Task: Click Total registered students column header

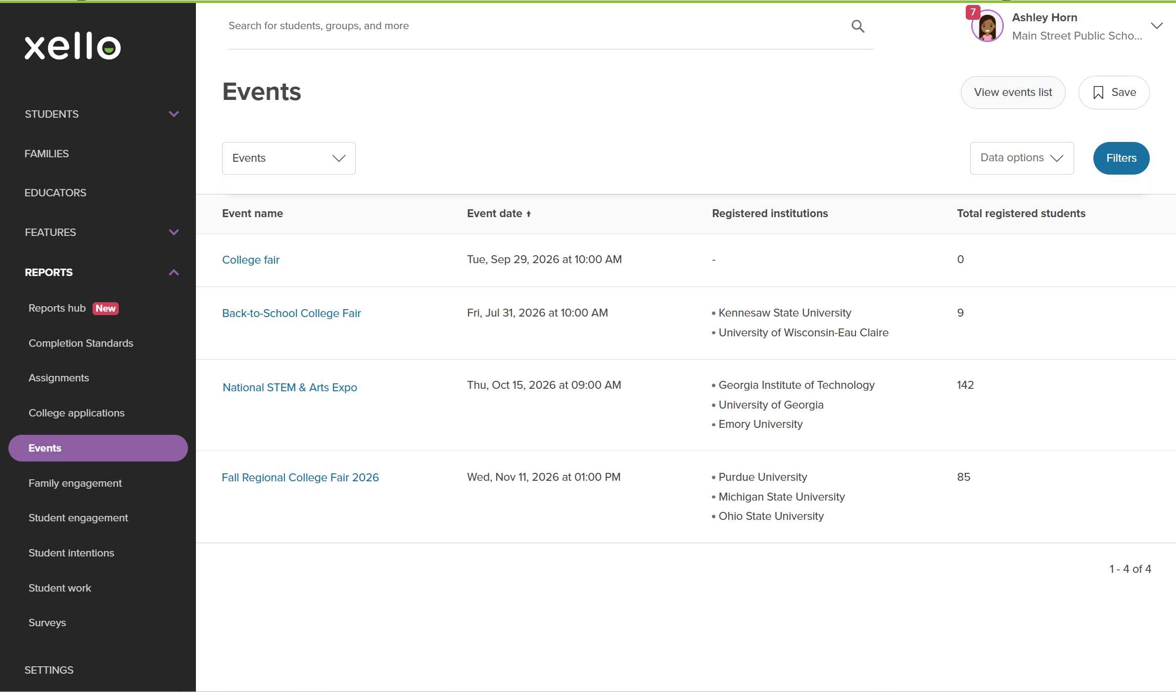Action: click(x=1021, y=214)
